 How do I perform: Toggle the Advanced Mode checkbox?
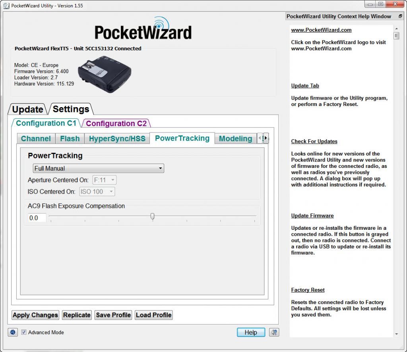point(23,332)
